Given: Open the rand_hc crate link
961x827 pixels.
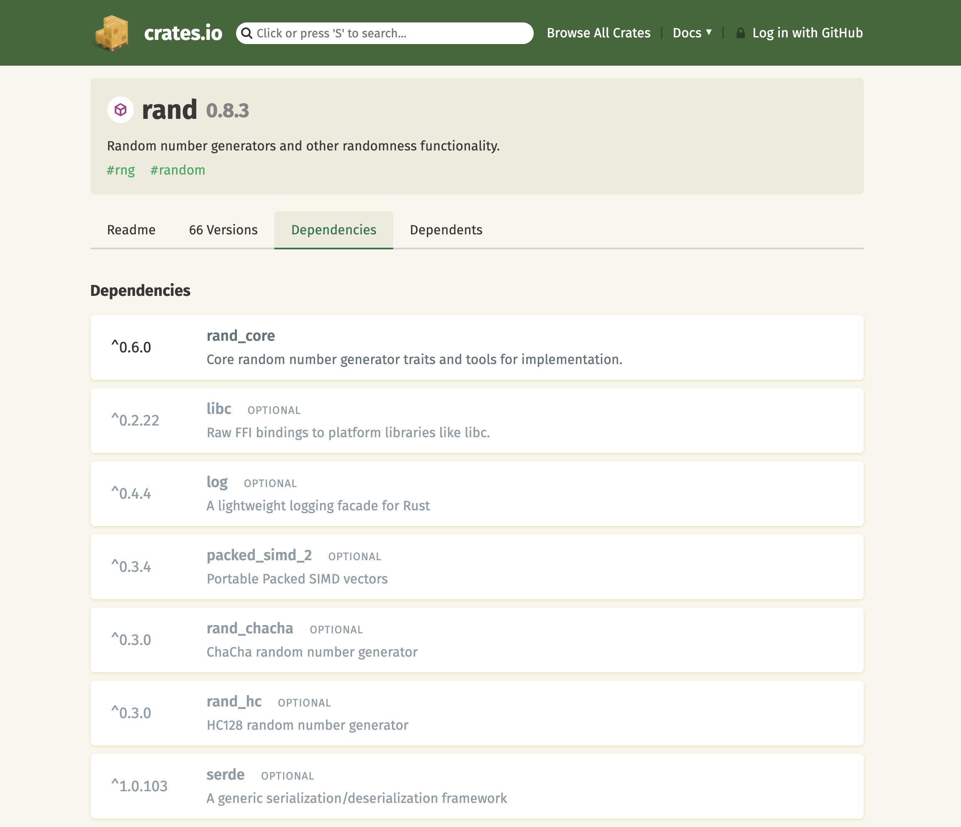Looking at the screenshot, I should (x=234, y=702).
